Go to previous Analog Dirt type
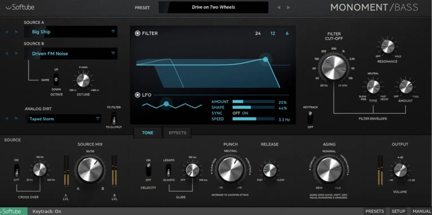The height and width of the screenshot is (215, 432). pyautogui.click(x=6, y=119)
